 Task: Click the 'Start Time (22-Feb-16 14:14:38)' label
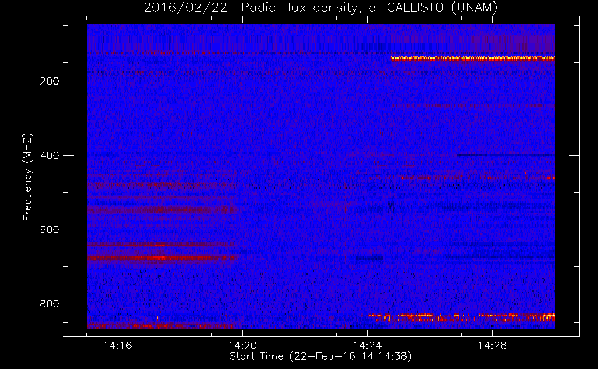(320, 356)
